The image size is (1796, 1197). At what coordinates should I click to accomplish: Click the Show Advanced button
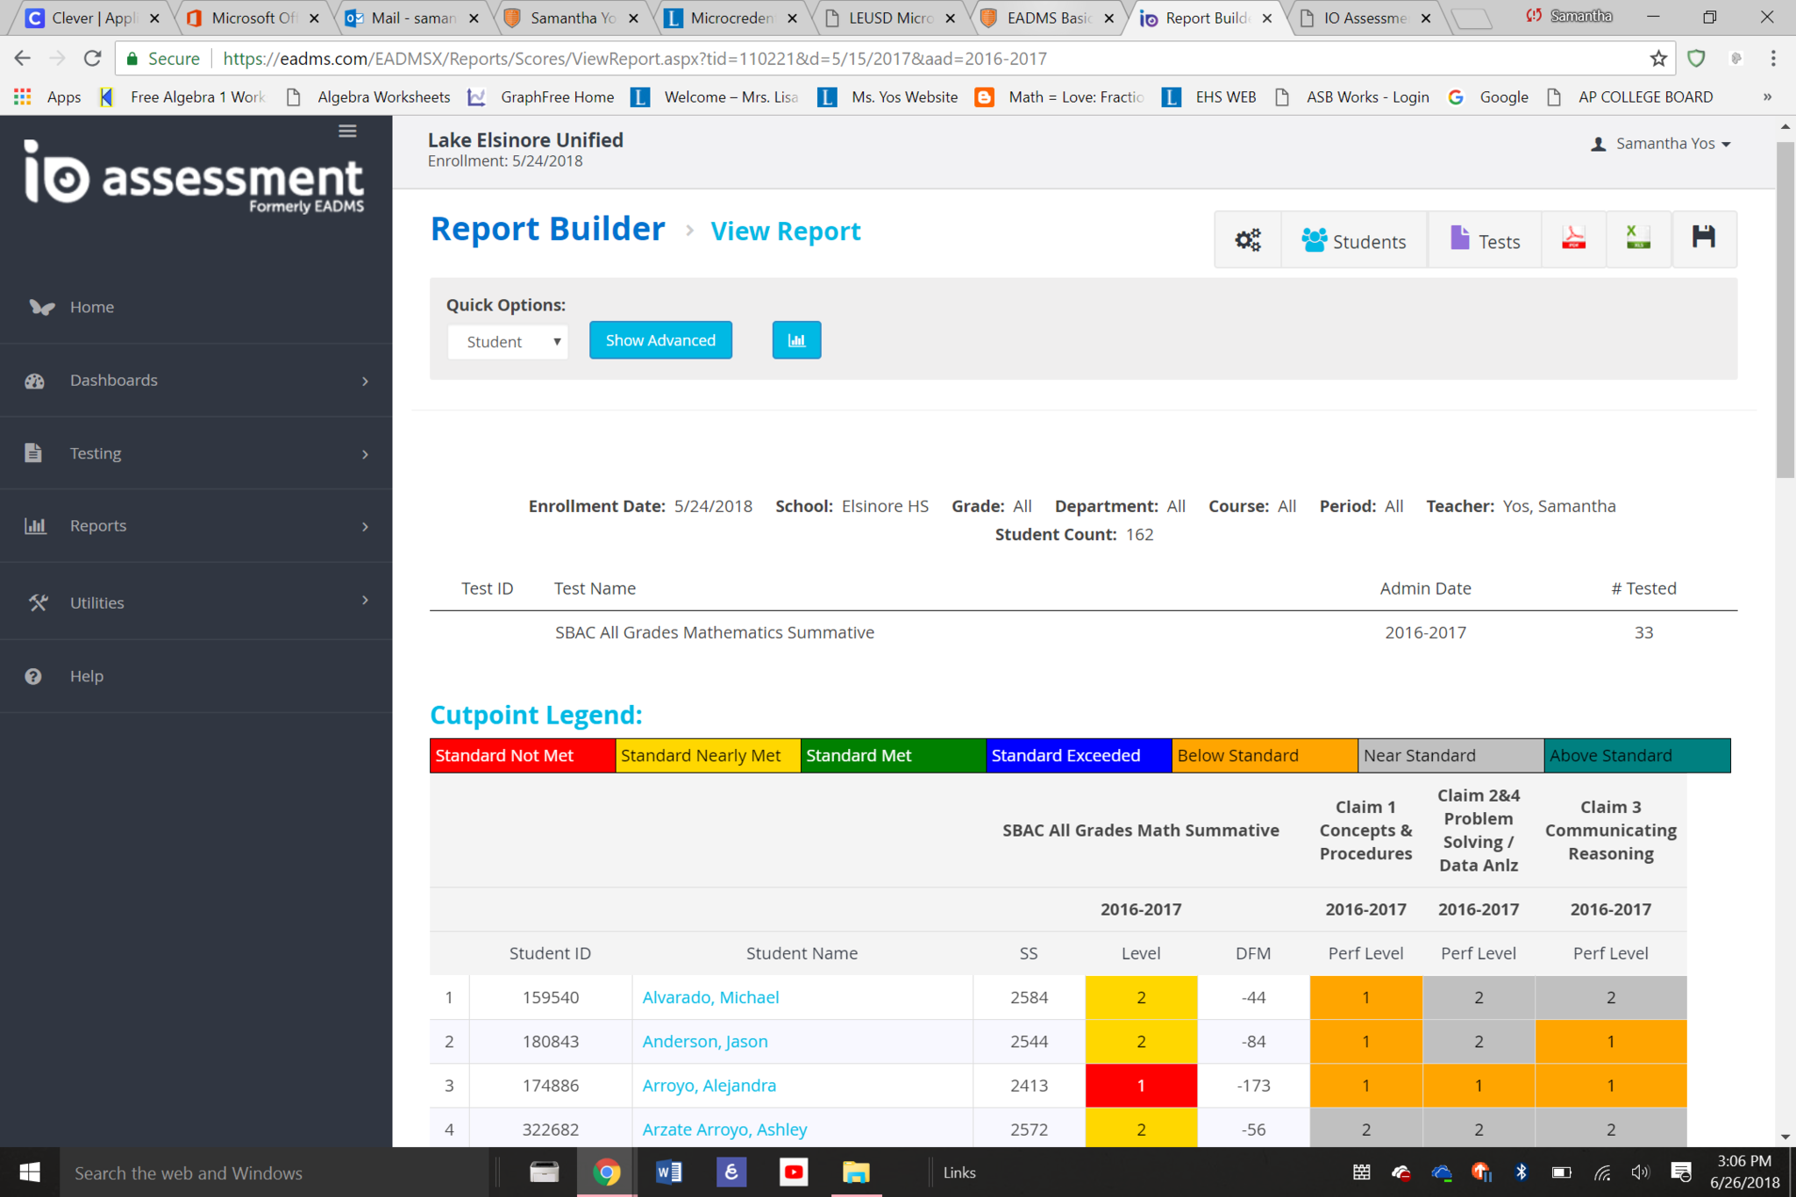[660, 340]
